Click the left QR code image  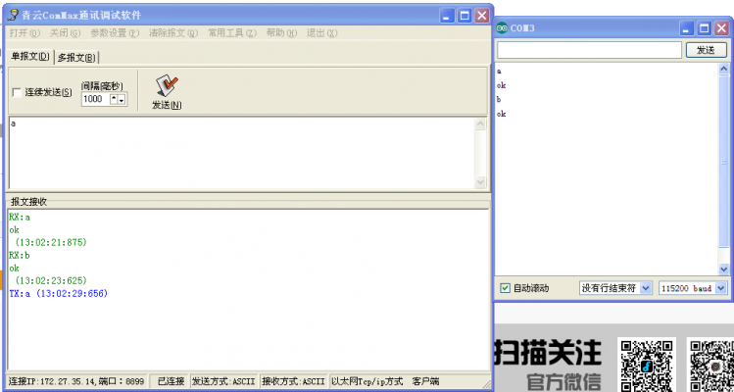(645, 363)
